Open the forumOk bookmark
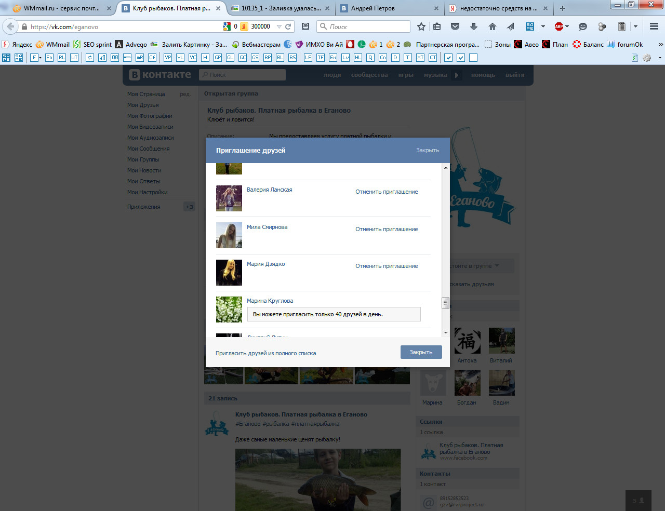This screenshot has width=665, height=511. tap(625, 45)
